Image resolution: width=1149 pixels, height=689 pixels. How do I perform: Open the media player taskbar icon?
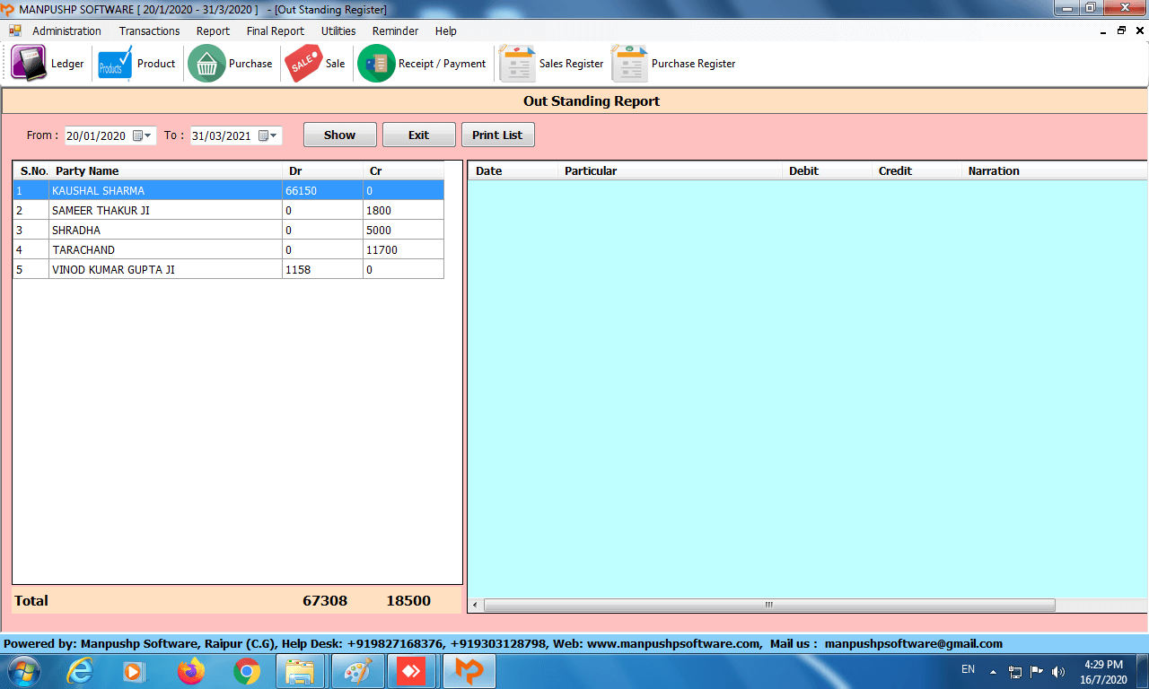pyautogui.click(x=134, y=671)
